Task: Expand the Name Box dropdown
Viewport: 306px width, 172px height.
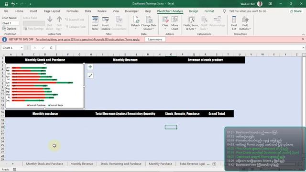Action: pos(22,48)
